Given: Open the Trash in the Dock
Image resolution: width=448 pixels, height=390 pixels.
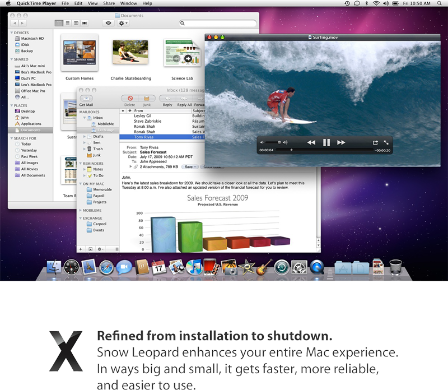Looking at the screenshot, I should tap(396, 267).
